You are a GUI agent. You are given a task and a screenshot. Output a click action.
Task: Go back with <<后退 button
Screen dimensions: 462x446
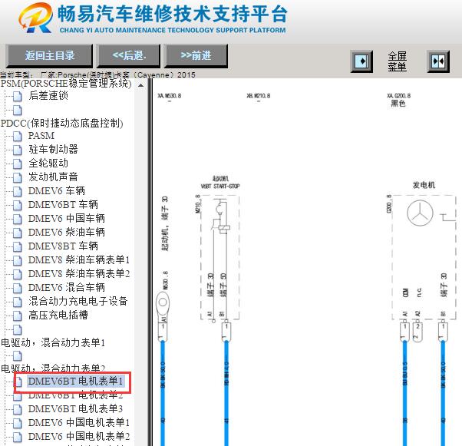(x=129, y=55)
